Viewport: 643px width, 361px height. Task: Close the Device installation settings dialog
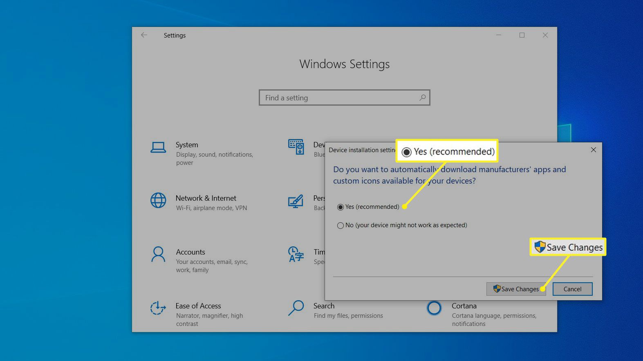click(x=594, y=150)
